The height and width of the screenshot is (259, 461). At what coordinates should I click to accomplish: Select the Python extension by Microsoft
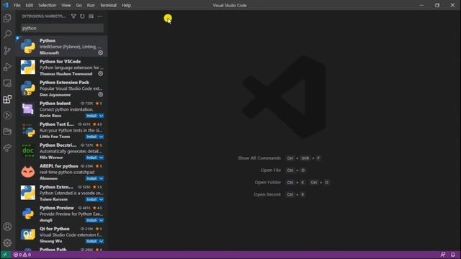[61, 46]
